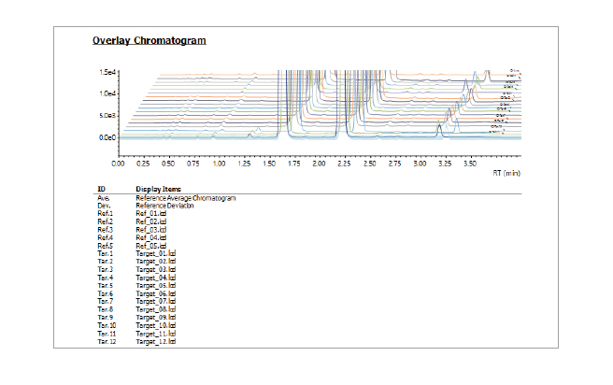Click the Ref_05.lcd file entry
The width and height of the screenshot is (613, 385).
tap(150, 246)
